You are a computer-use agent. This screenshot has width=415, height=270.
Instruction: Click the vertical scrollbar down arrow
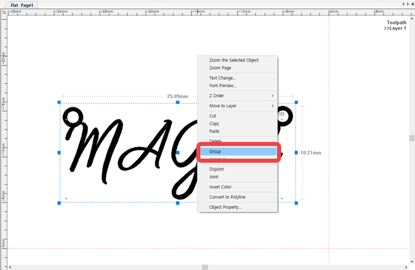point(412,261)
